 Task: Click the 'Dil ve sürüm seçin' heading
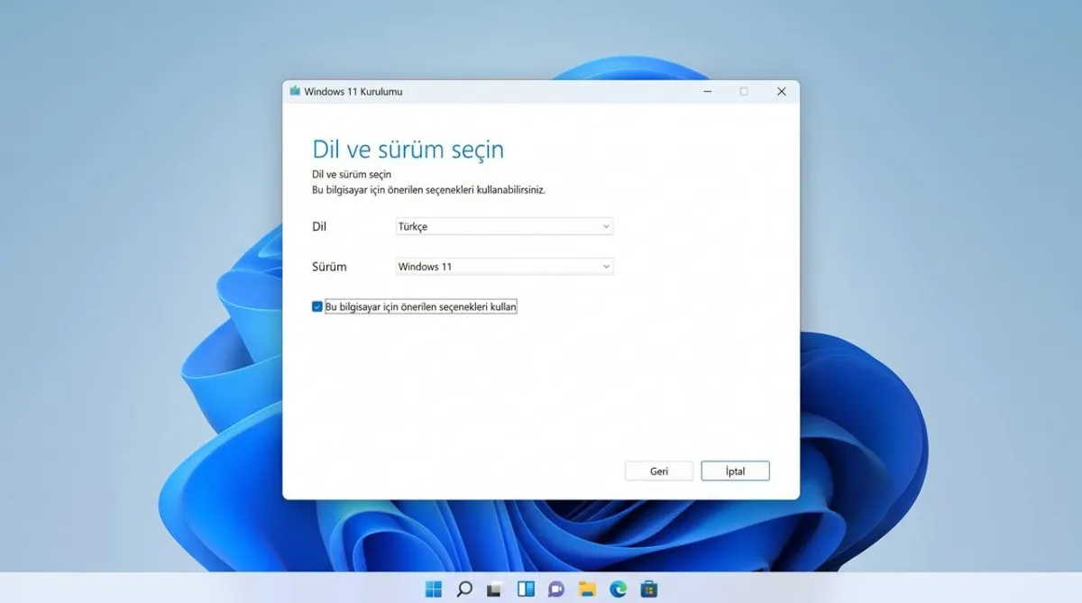[x=408, y=150]
